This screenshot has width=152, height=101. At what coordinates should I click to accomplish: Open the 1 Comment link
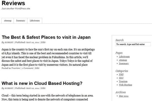(27, 68)
